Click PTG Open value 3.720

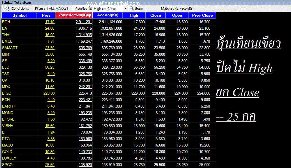(183, 139)
